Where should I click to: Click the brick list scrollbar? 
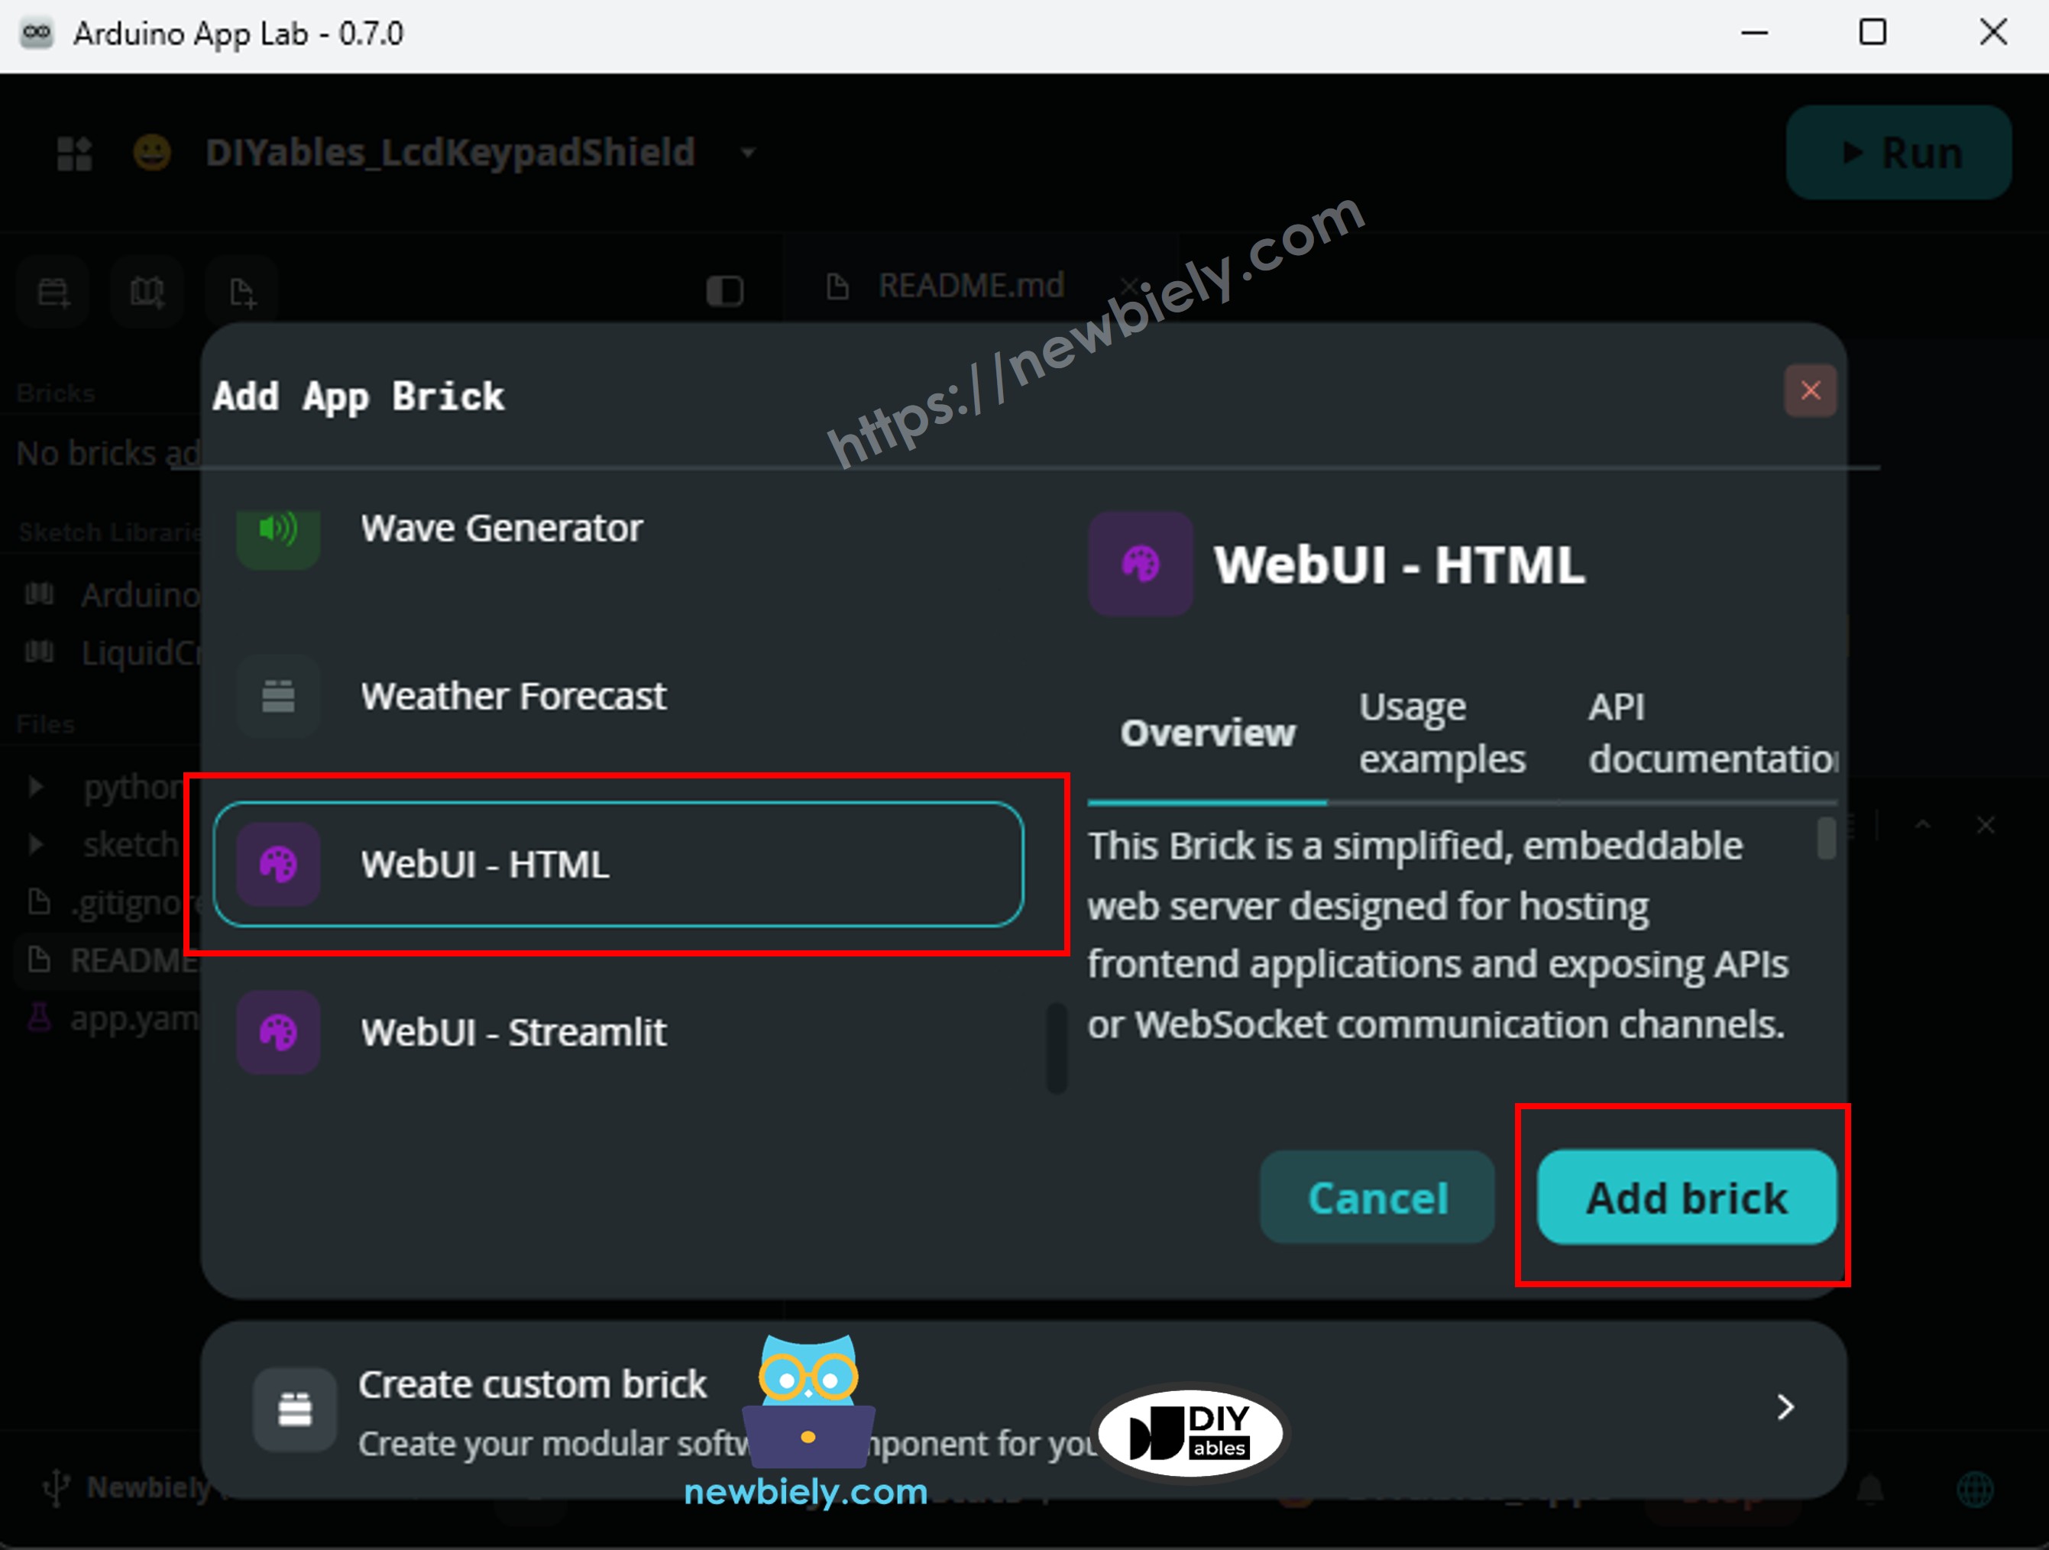1056,1048
